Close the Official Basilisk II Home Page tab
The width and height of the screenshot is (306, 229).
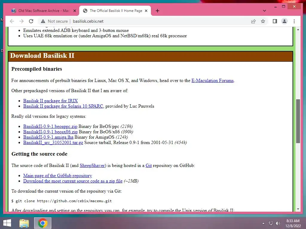tap(146, 11)
